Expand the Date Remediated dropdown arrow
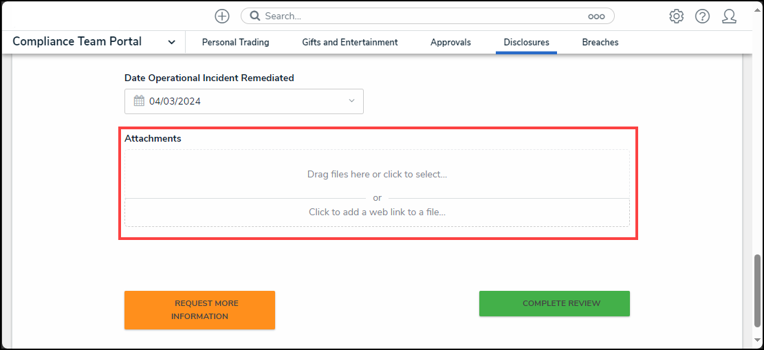This screenshot has width=764, height=350. pos(351,101)
